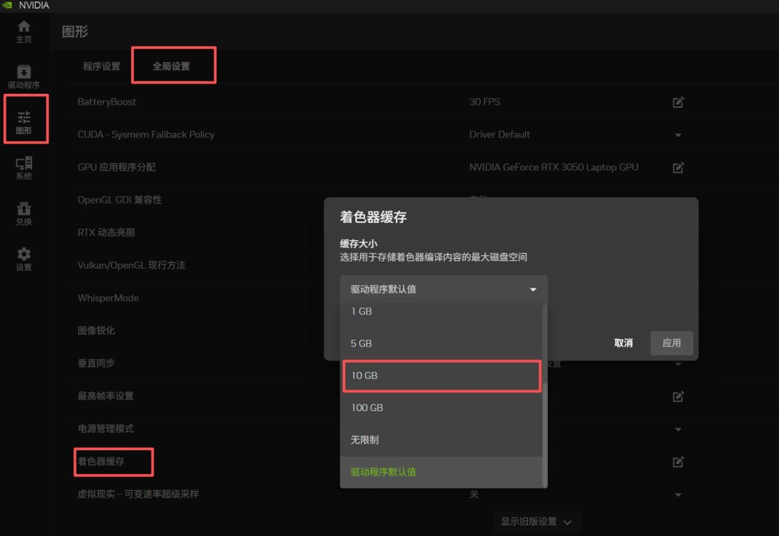Select the BatteryBoost row label
Screen dimensions: 779x536
click(x=107, y=102)
